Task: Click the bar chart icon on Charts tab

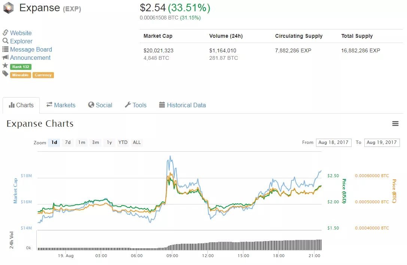Action: pos(12,105)
